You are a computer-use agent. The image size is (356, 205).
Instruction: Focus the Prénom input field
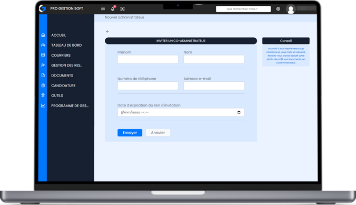(148, 59)
